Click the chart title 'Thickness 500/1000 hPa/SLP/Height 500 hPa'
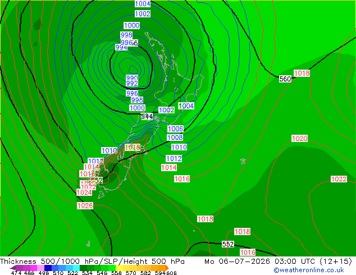 pos(92,262)
